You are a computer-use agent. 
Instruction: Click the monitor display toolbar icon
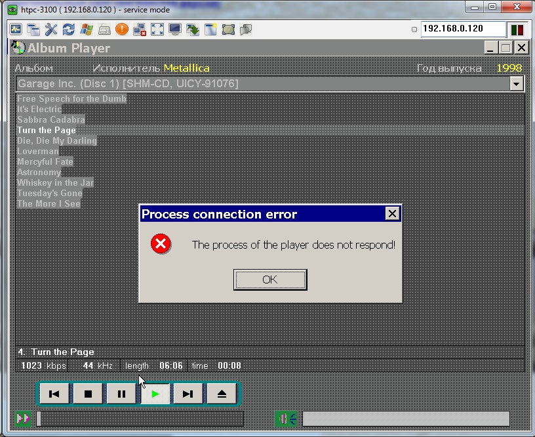point(175,30)
